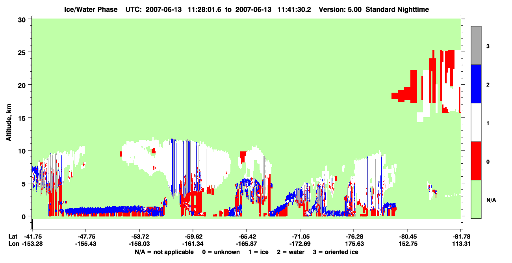This screenshot has width=512, height=263.
Task: Click the white colorbar segment for ice
Action: [476, 122]
